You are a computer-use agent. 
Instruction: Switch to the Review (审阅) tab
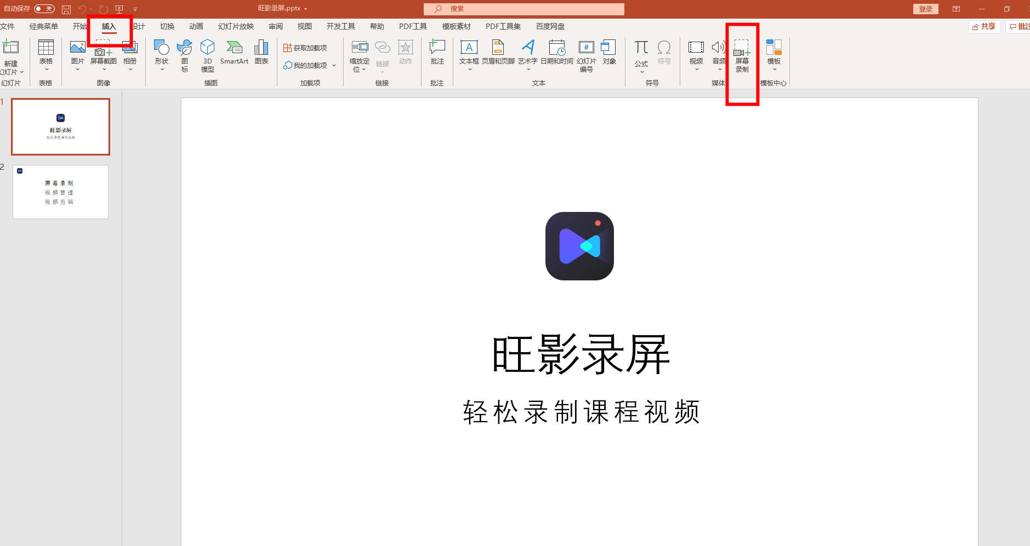point(276,26)
